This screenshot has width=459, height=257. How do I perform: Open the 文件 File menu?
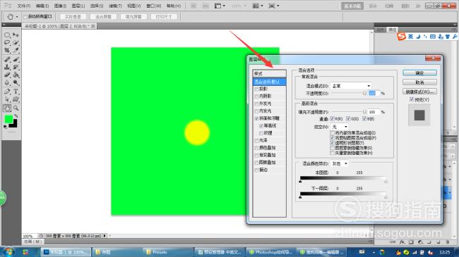[24, 6]
